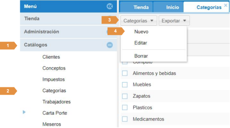Open Impuestos catalog item
This screenshot has height=128, width=230.
point(54,79)
